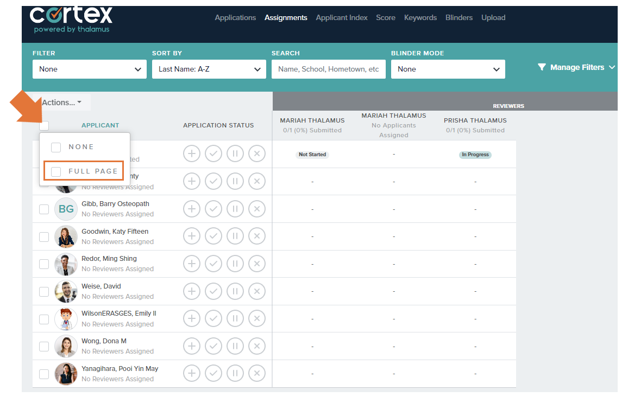Tick the row checkbox next to Weise, David

point(44,291)
